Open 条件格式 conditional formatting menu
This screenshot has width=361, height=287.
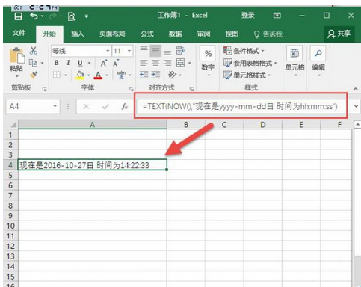pyautogui.click(x=244, y=51)
